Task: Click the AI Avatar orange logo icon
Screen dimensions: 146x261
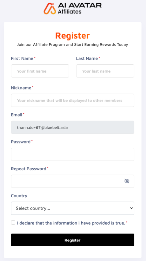Action: click(50, 9)
